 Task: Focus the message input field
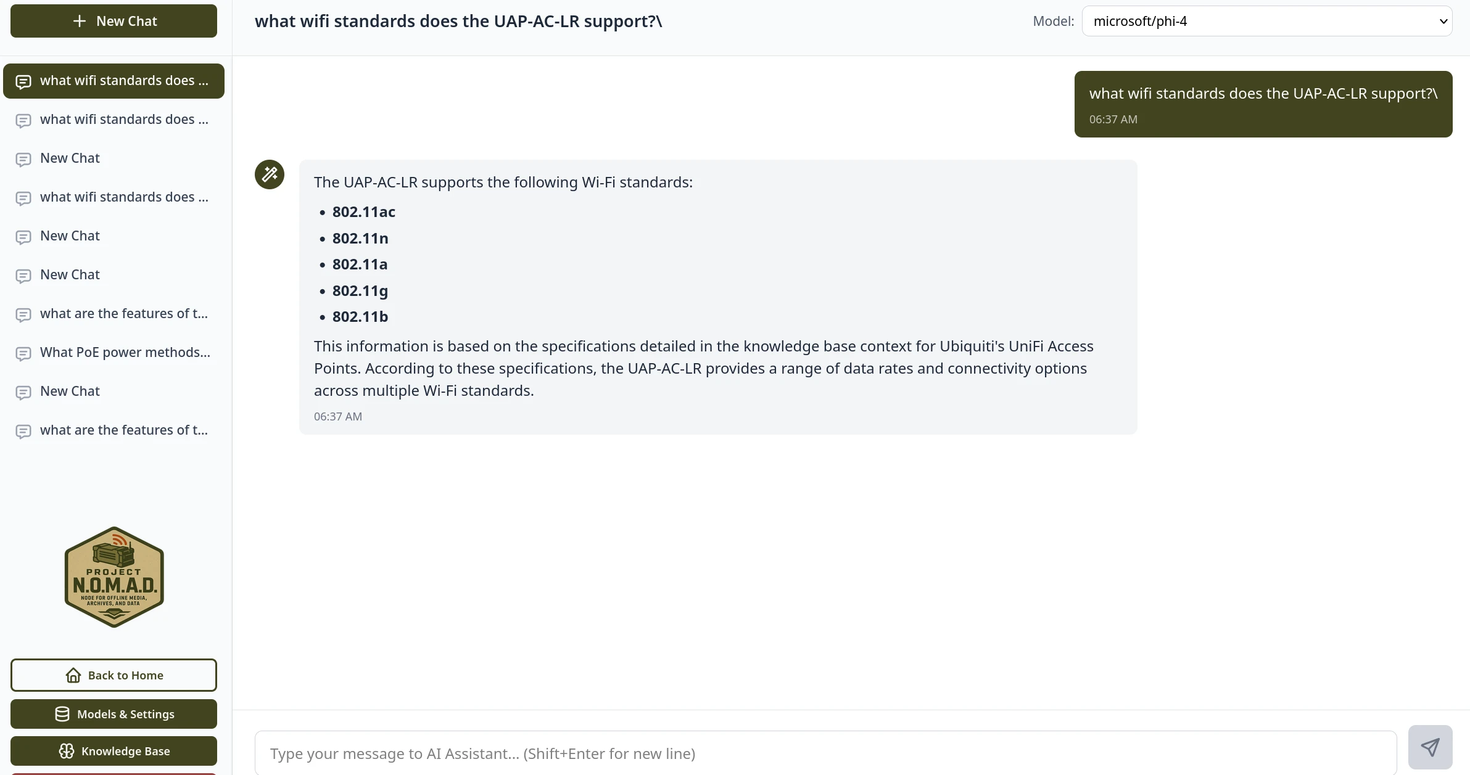point(825,753)
